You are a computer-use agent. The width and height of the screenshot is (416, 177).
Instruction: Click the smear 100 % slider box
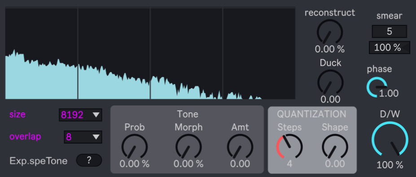point(389,47)
